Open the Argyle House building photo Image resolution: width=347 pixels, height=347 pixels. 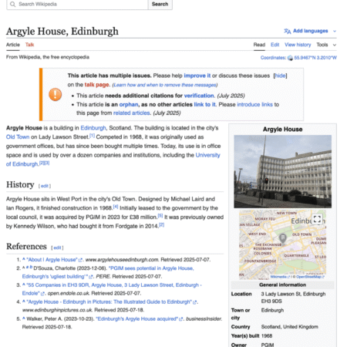point(282,171)
